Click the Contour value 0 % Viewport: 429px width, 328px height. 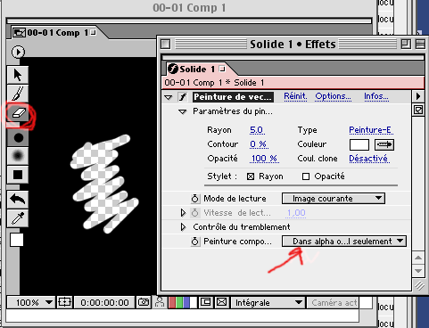pyautogui.click(x=259, y=144)
